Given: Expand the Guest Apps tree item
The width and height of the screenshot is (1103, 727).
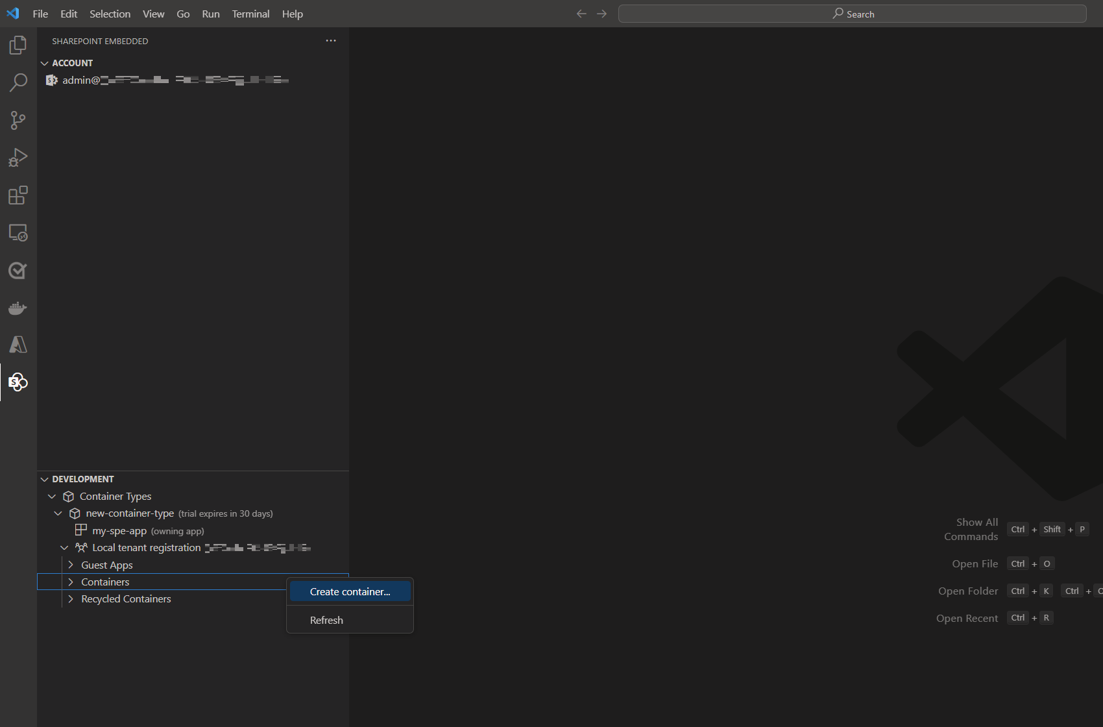Looking at the screenshot, I should point(71,565).
